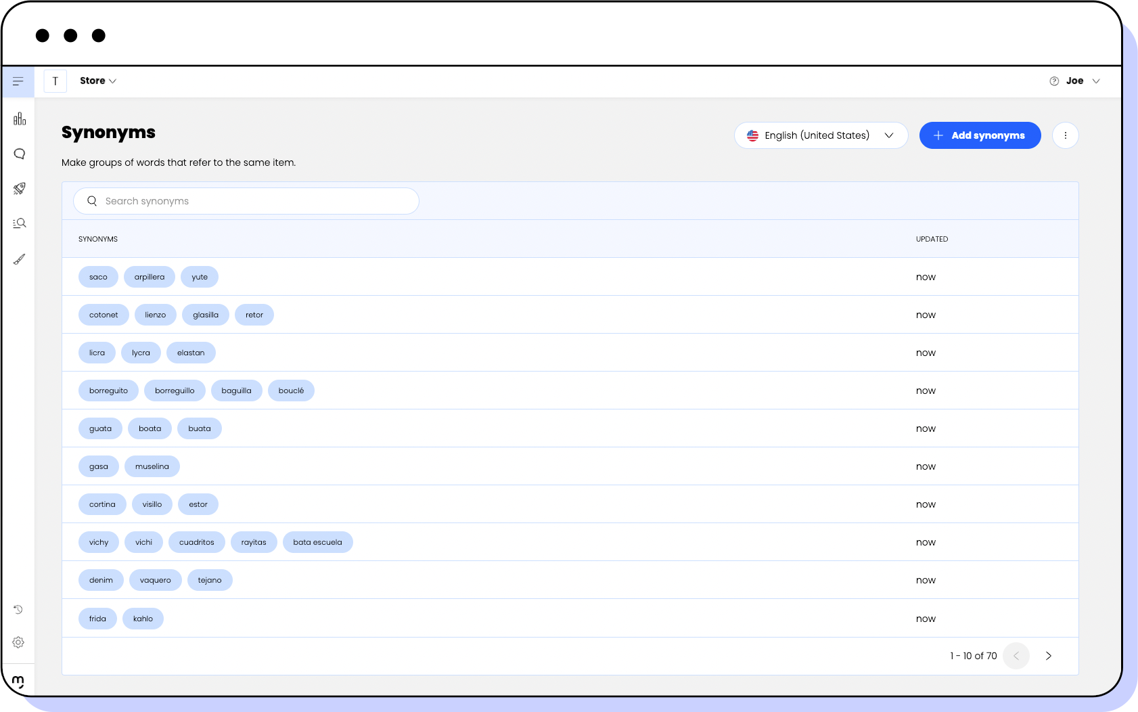Click the bata escuela chip

coord(318,542)
